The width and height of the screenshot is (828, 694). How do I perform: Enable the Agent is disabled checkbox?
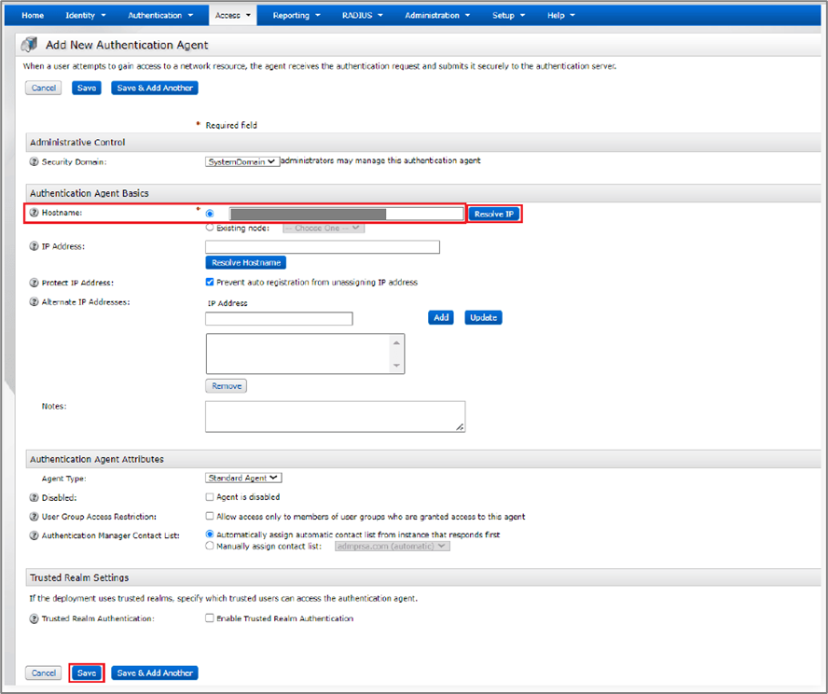pos(210,497)
